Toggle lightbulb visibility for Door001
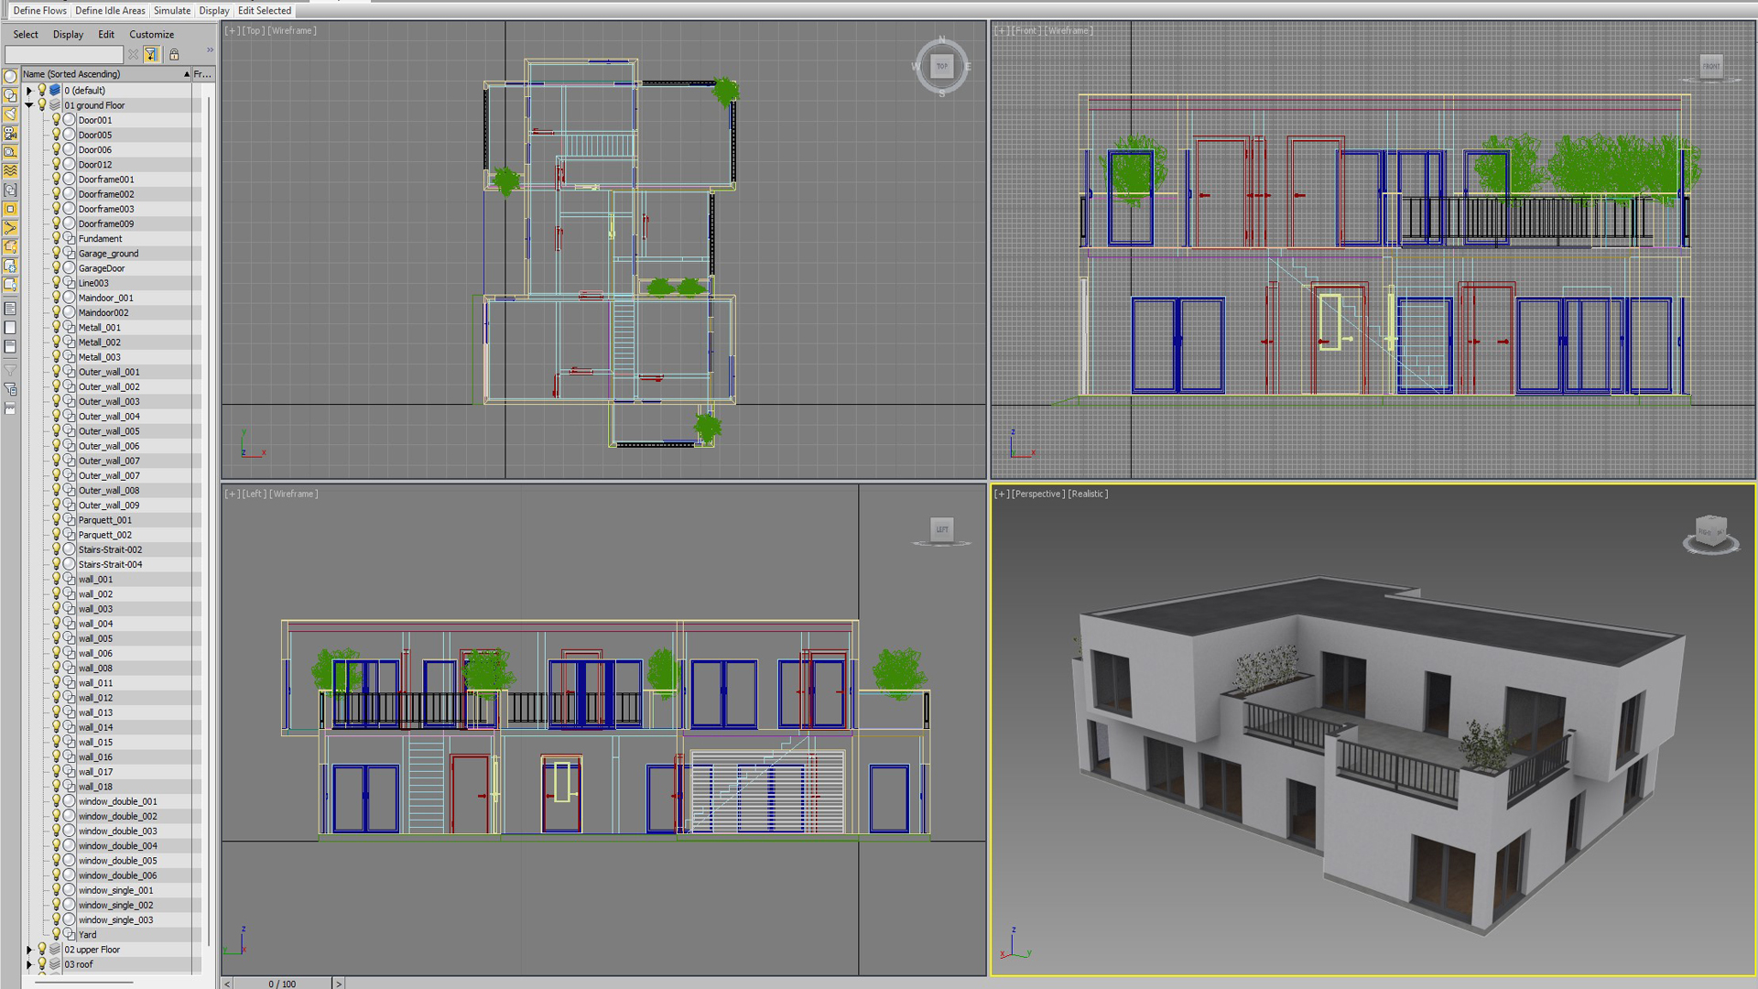 tap(56, 120)
